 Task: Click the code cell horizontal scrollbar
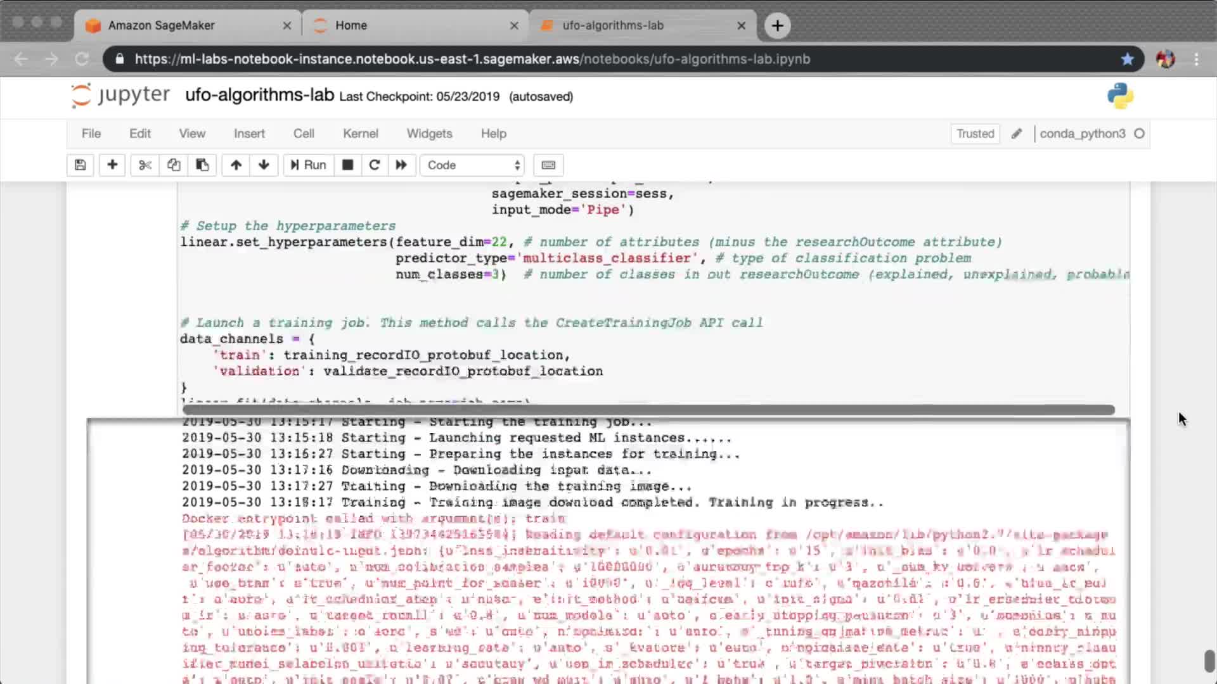pyautogui.click(x=648, y=410)
